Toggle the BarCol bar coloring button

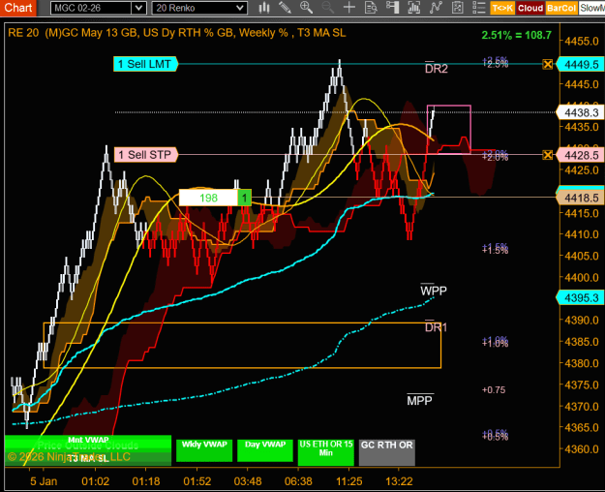pos(561,8)
